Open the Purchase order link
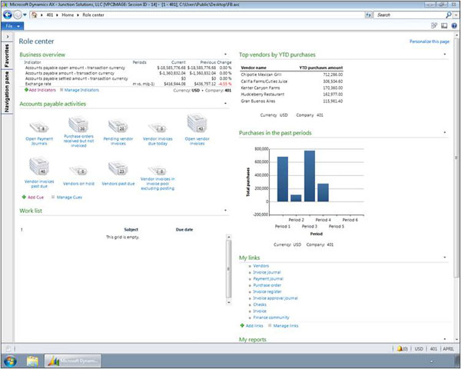Image resolution: width=461 pixels, height=369 pixels. (x=267, y=285)
